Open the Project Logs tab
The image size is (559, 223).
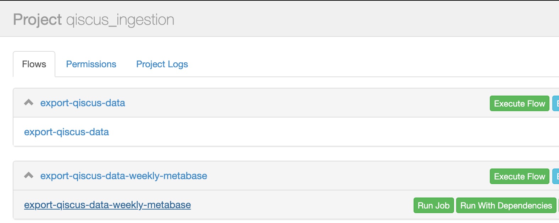click(162, 64)
